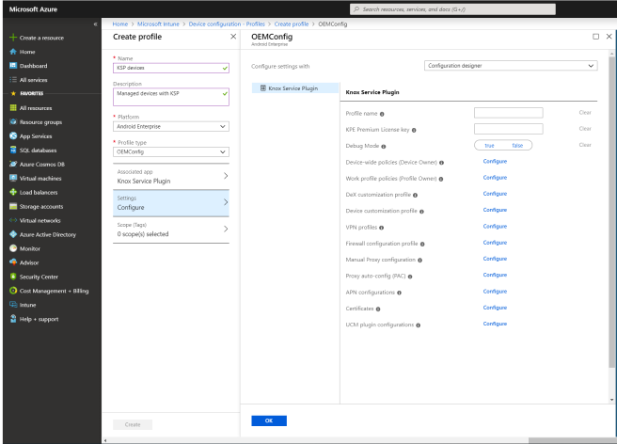Open Intune icon in sidebar

pos(13,305)
